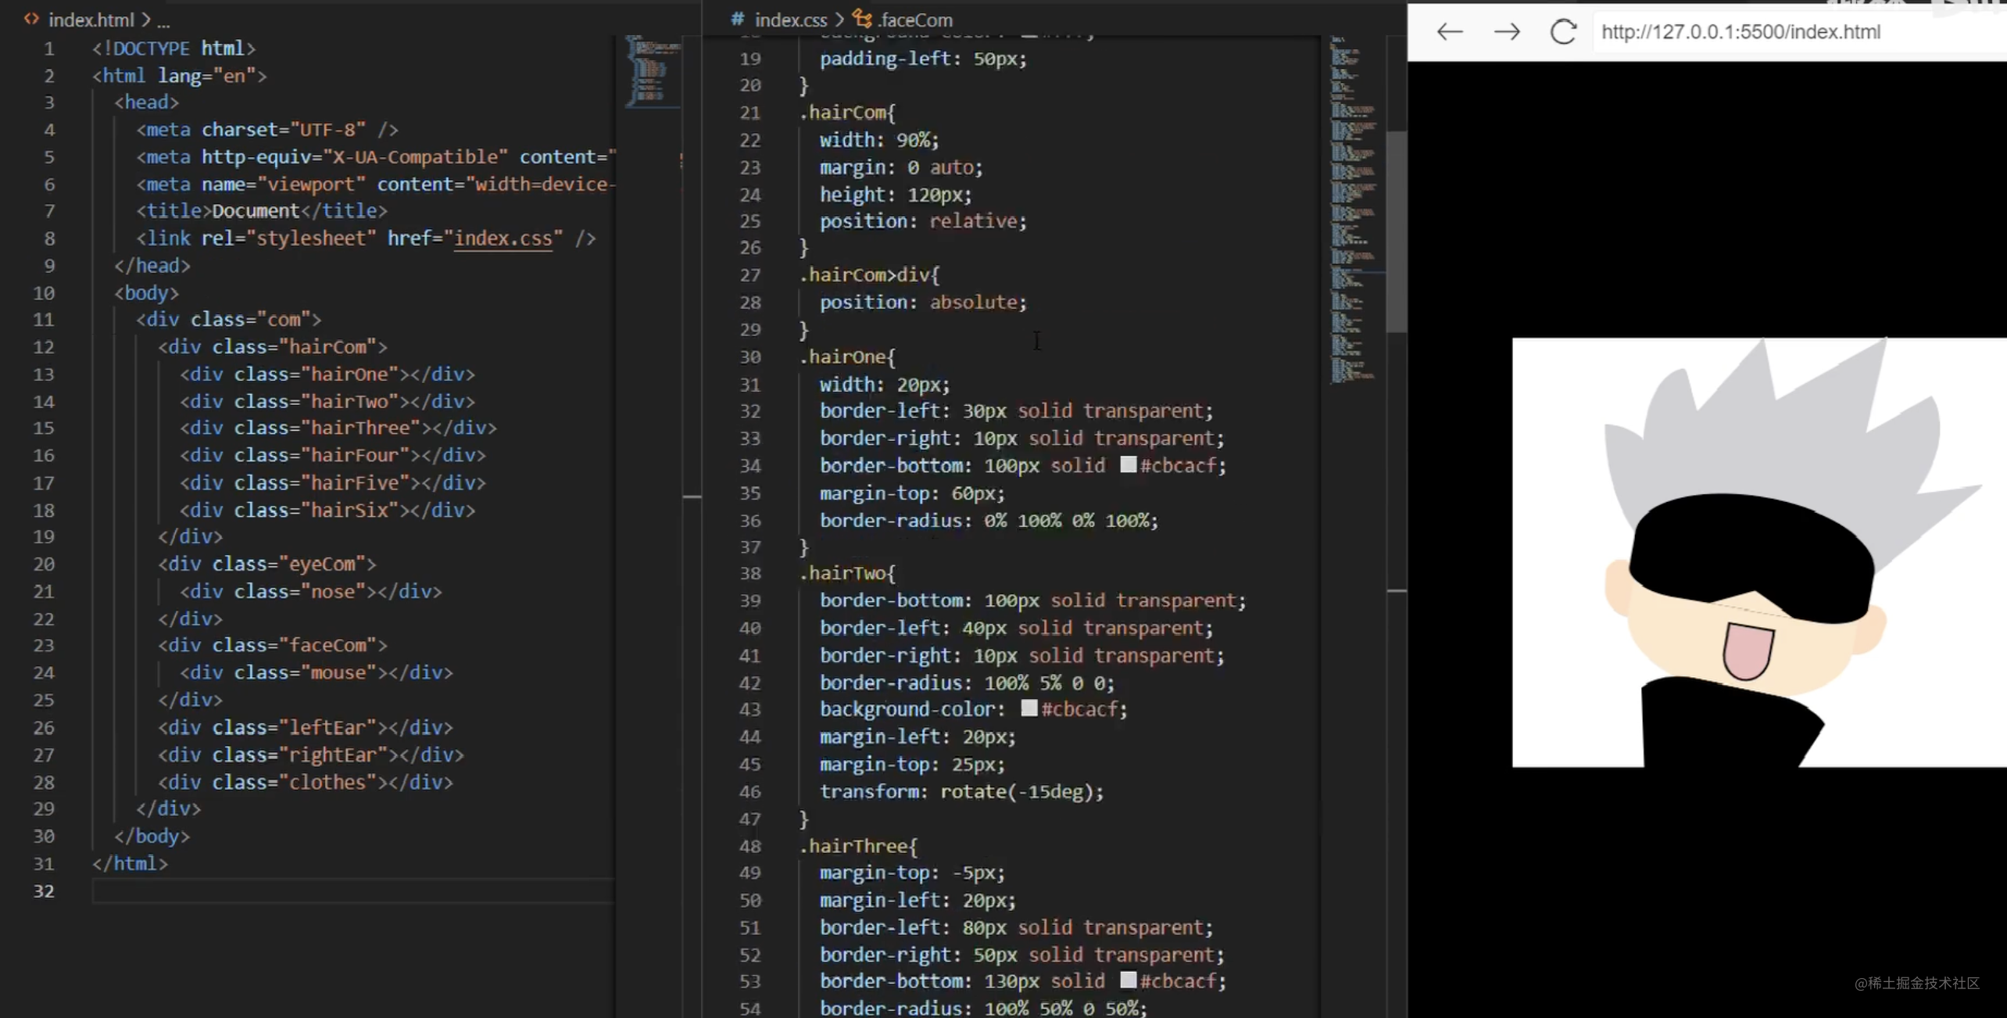Expand the .faceCom breadcrumb symbol list
Image resolution: width=2007 pixels, height=1018 pixels.
pyautogui.click(x=915, y=20)
